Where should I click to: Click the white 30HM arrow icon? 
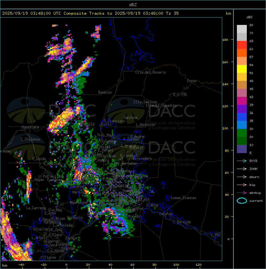coord(242,169)
